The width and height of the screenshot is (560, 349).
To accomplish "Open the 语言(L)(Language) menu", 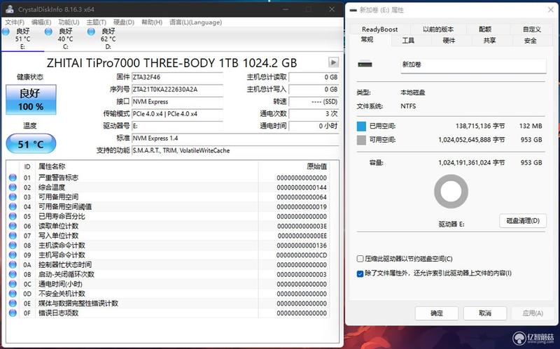I will click(195, 22).
